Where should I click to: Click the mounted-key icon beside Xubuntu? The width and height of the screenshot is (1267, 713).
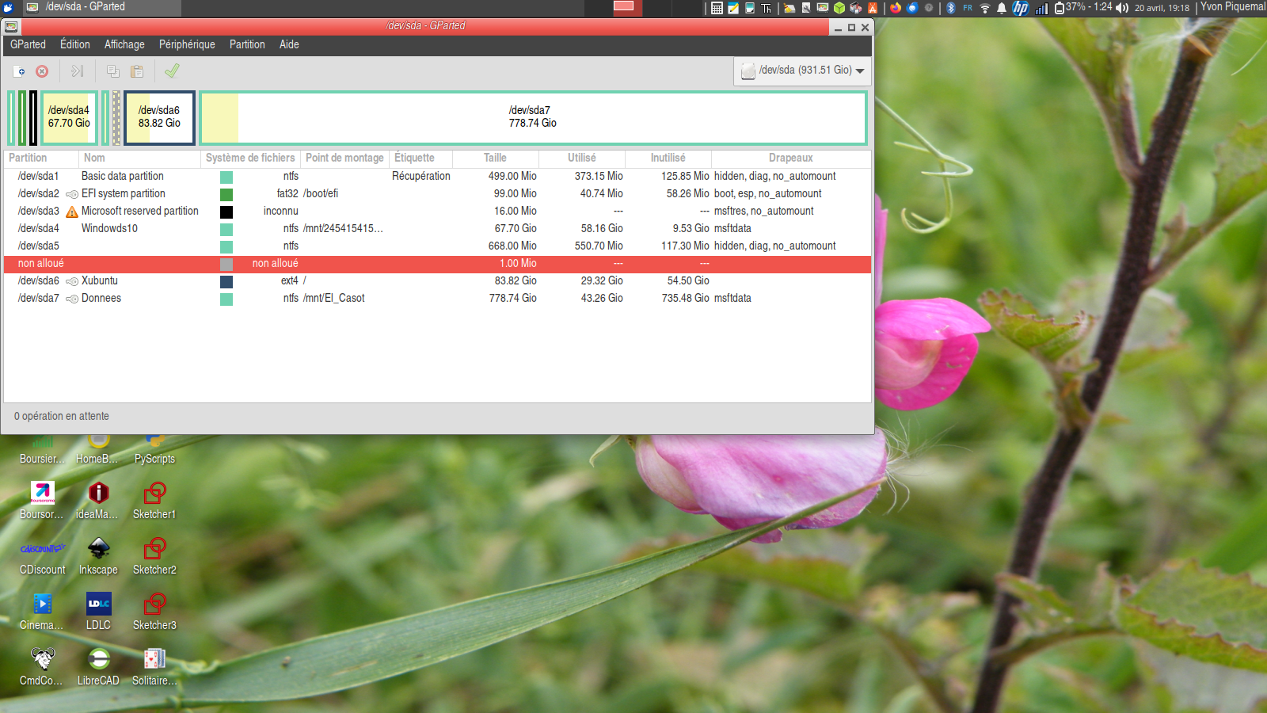coord(72,281)
